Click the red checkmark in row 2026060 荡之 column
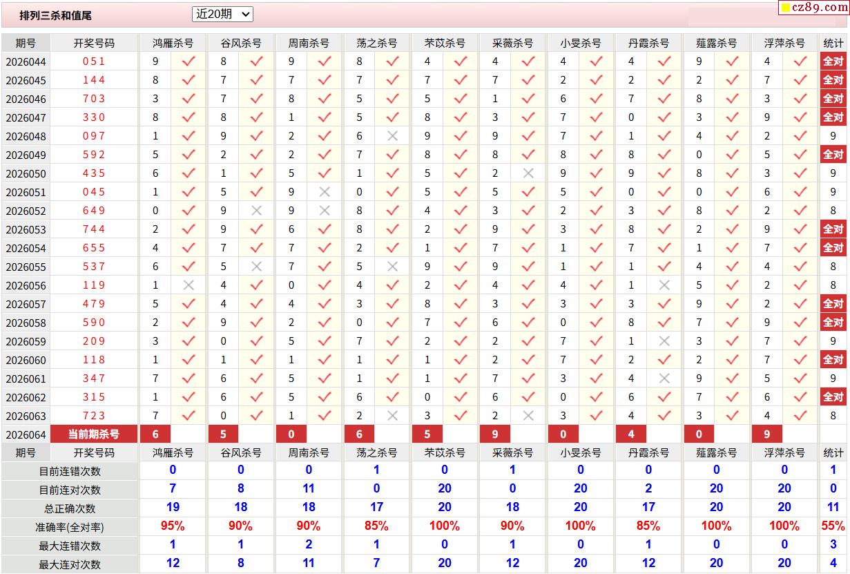Viewport: 850px width, 574px height. (x=393, y=360)
